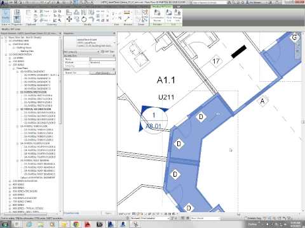Click the Aligned Dimension measure icon
This screenshot has height=228, width=305.
click(x=126, y=20)
